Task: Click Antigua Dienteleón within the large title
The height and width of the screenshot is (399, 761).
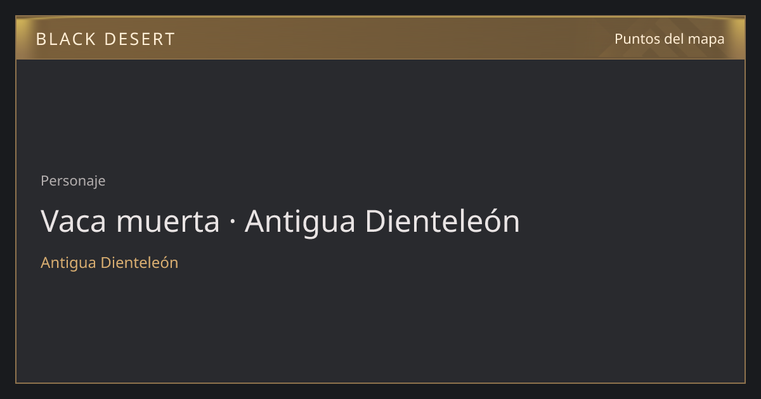Action: pos(382,222)
